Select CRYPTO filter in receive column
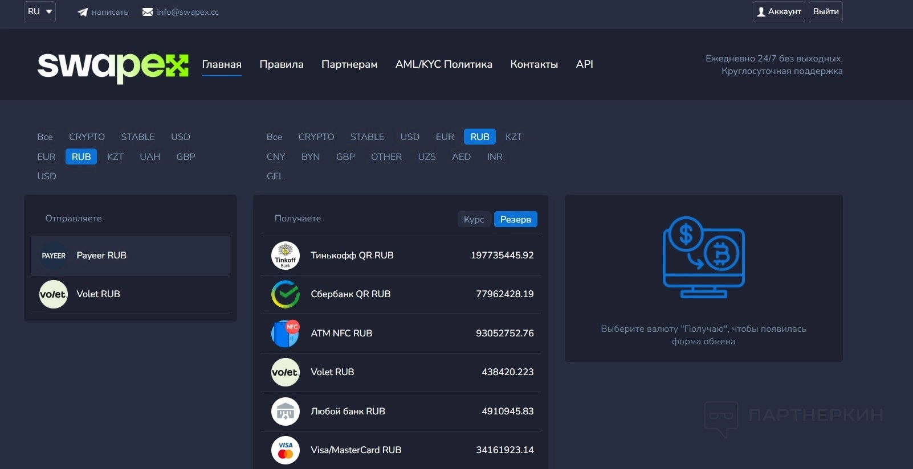Viewport: 913px width, 469px height. (x=316, y=137)
